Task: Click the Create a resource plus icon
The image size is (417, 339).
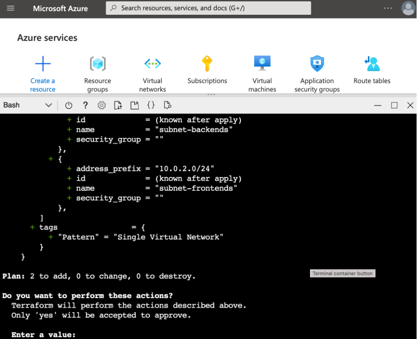Action: (43, 64)
